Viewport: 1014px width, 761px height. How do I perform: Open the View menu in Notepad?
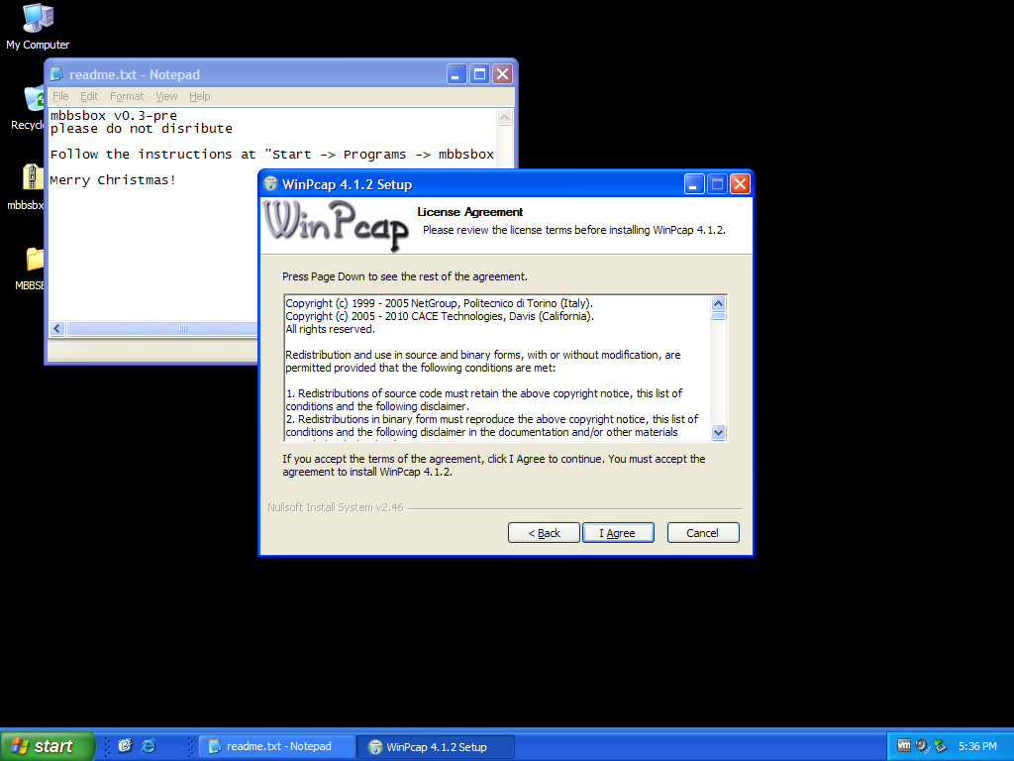coord(166,96)
